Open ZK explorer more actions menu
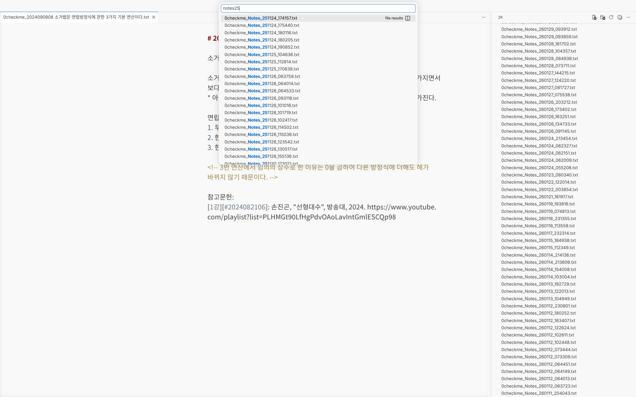The image size is (636, 397). [x=628, y=17]
